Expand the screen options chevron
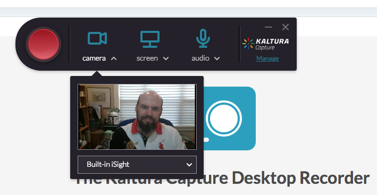Viewport: 377px width, 195px height. pos(166,58)
